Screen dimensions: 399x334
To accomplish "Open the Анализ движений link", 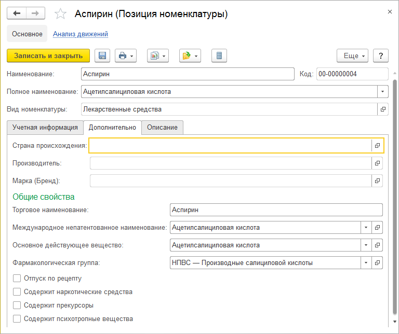I will point(81,34).
